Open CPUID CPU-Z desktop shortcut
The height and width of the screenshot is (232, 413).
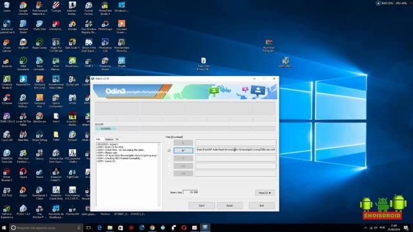pos(7,117)
